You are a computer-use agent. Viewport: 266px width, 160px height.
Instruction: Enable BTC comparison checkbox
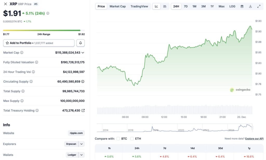coord(118,139)
